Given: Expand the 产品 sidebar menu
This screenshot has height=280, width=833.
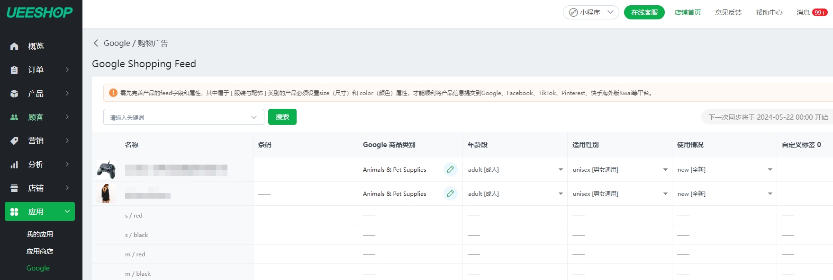Looking at the screenshot, I should pyautogui.click(x=67, y=93).
